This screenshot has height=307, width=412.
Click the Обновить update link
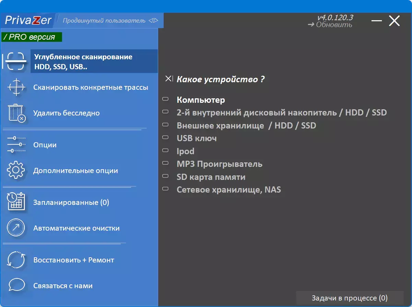(334, 24)
